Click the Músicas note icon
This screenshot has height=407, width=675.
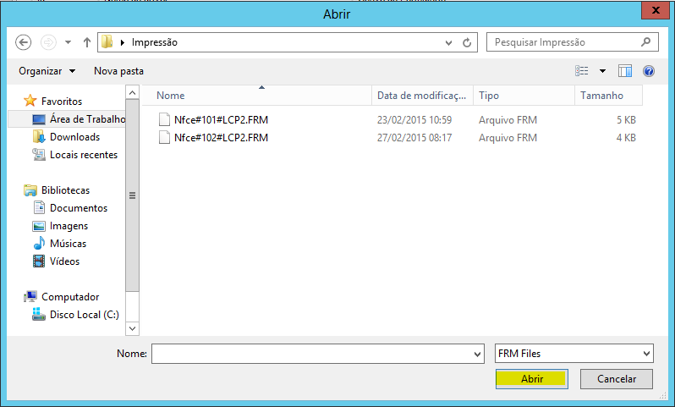(39, 244)
